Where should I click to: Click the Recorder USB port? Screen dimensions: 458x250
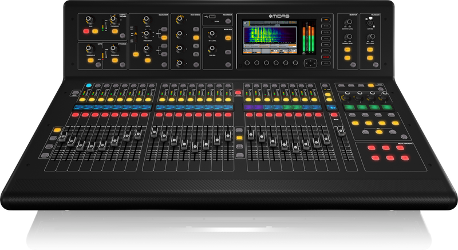coord(212,17)
